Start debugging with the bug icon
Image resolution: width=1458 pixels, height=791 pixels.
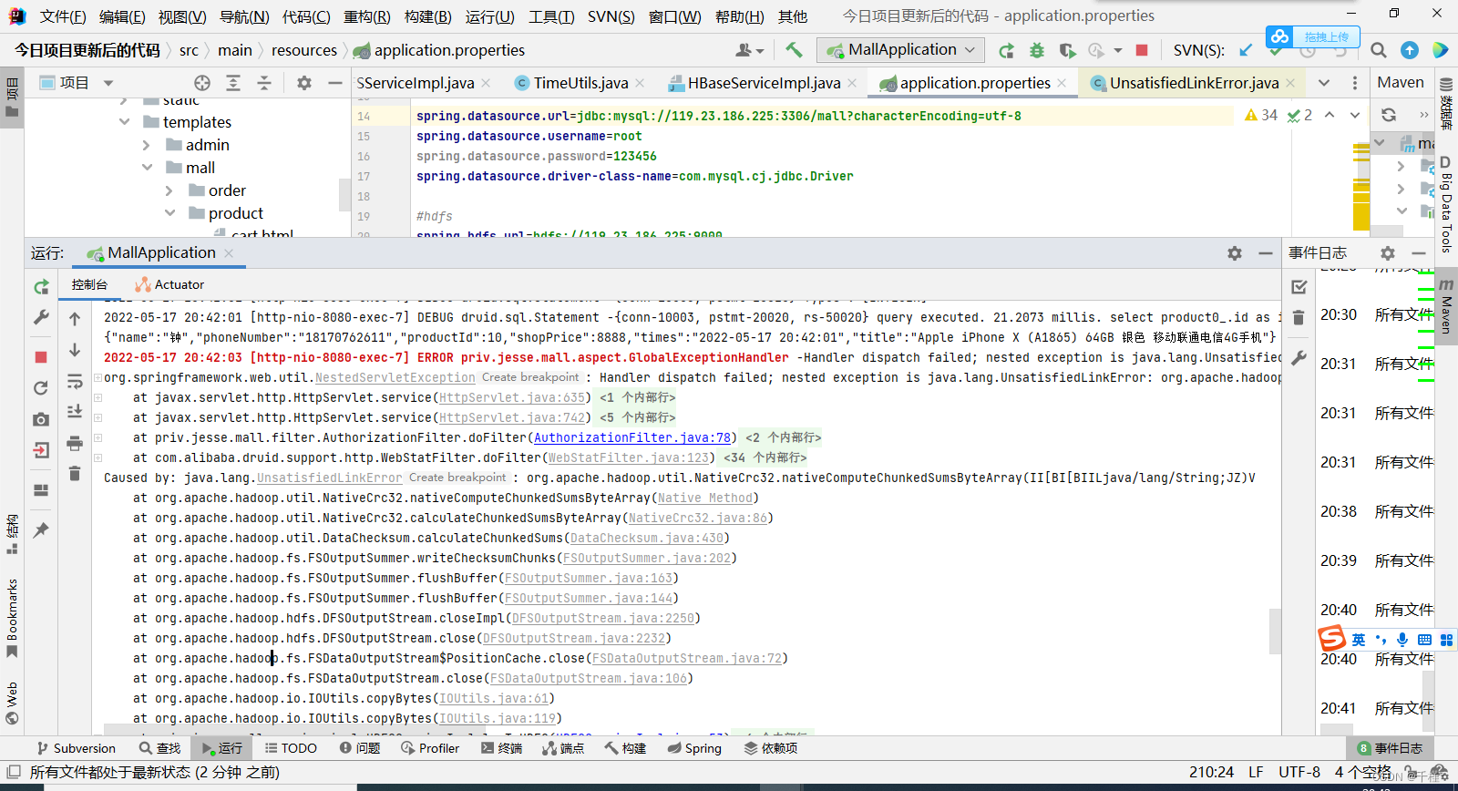[x=1037, y=50]
